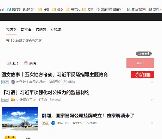Image resolution: width=162 pixels, height=139 pixels.
Task: Click the red 学习强国 banner
Action: click(x=143, y=75)
